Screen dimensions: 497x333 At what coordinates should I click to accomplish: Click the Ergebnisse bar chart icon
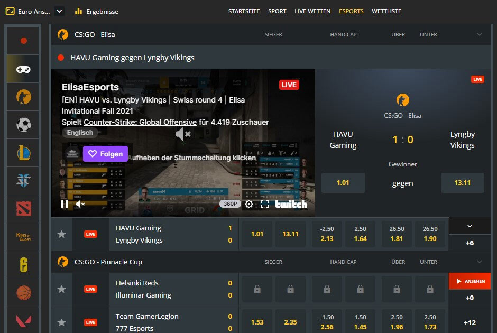pos(78,12)
